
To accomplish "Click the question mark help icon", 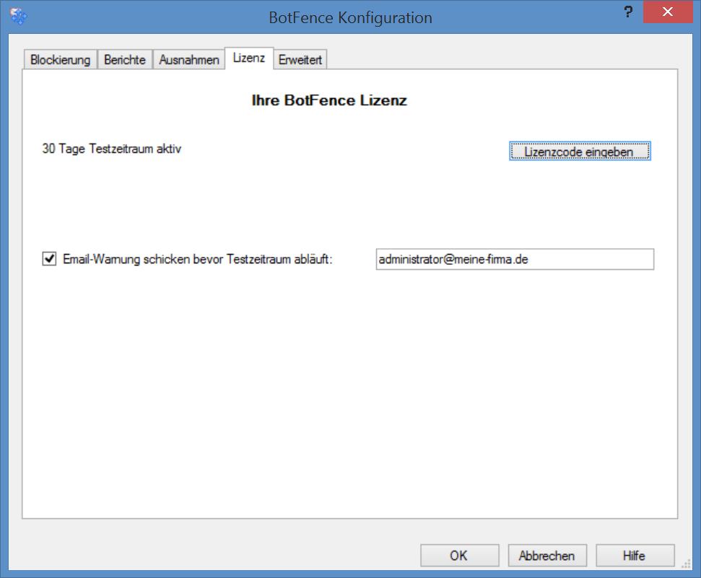I will coord(628,12).
